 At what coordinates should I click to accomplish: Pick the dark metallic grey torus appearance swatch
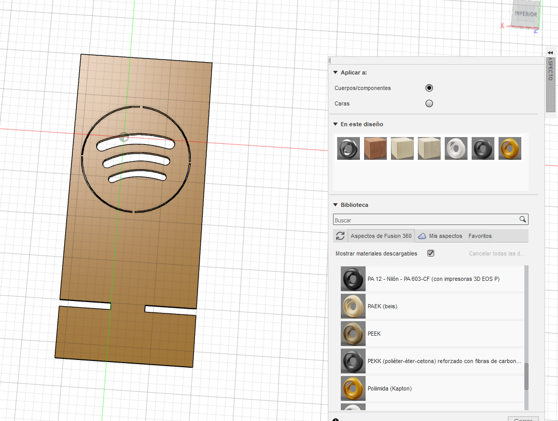pyautogui.click(x=349, y=148)
